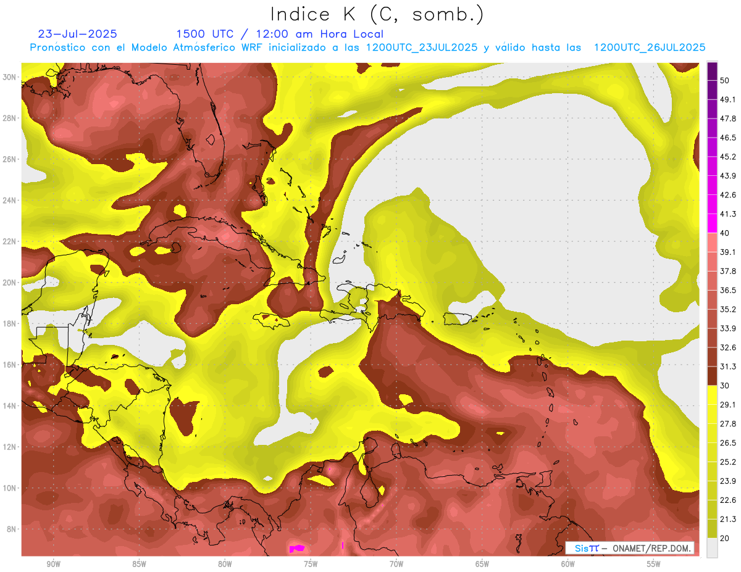
Task: Click the "60W" longitude label
Action: click(x=568, y=564)
